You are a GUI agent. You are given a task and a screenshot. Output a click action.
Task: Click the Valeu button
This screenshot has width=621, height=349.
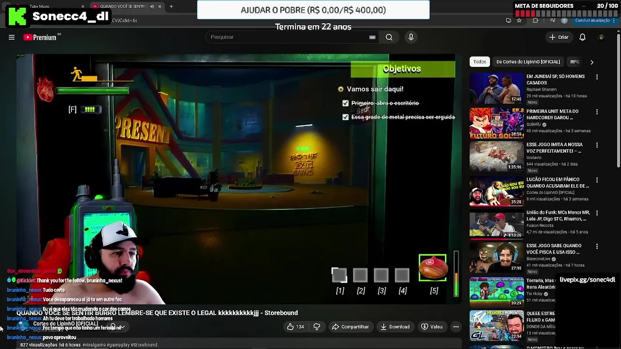point(432,327)
